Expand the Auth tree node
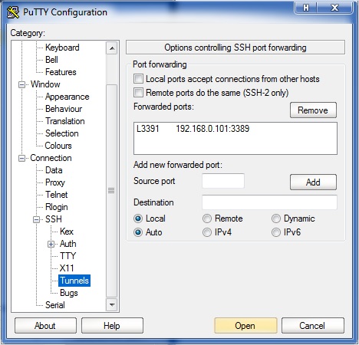The image size is (359, 345). tap(51, 244)
